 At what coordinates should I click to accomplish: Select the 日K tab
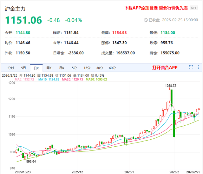(x=36, y=68)
